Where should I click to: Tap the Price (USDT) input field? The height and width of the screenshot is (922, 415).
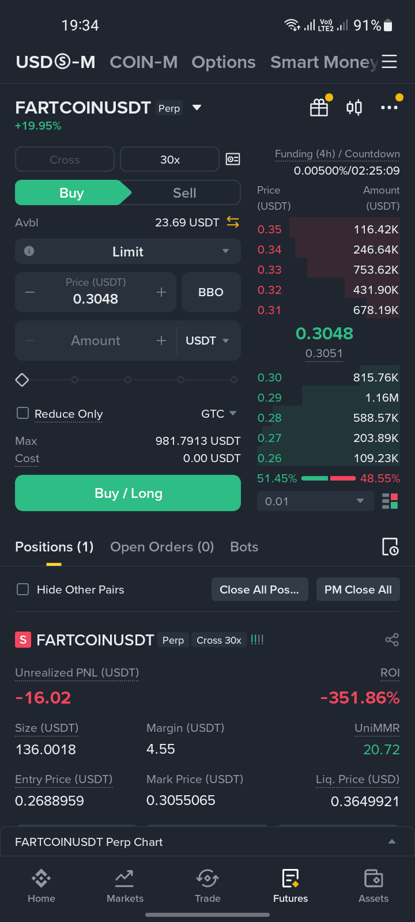pyautogui.click(x=96, y=292)
